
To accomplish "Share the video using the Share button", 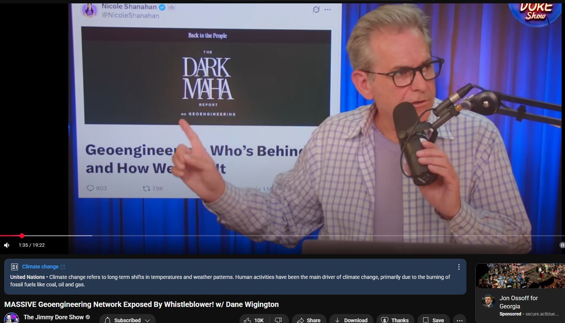I will [309, 320].
